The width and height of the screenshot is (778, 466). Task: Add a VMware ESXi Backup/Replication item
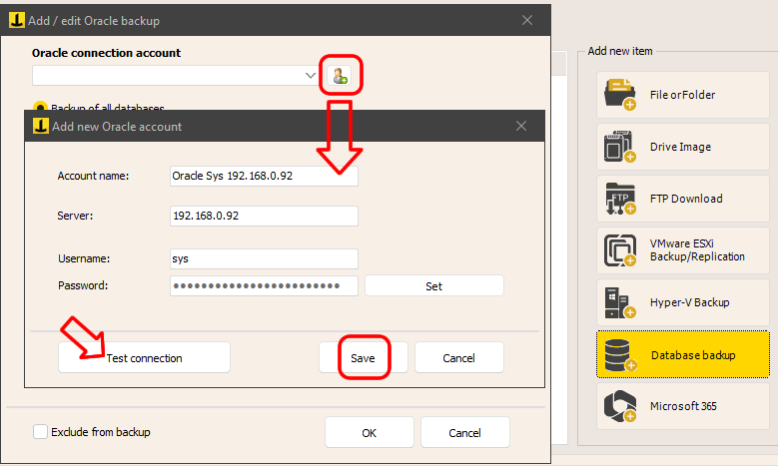pyautogui.click(x=683, y=250)
